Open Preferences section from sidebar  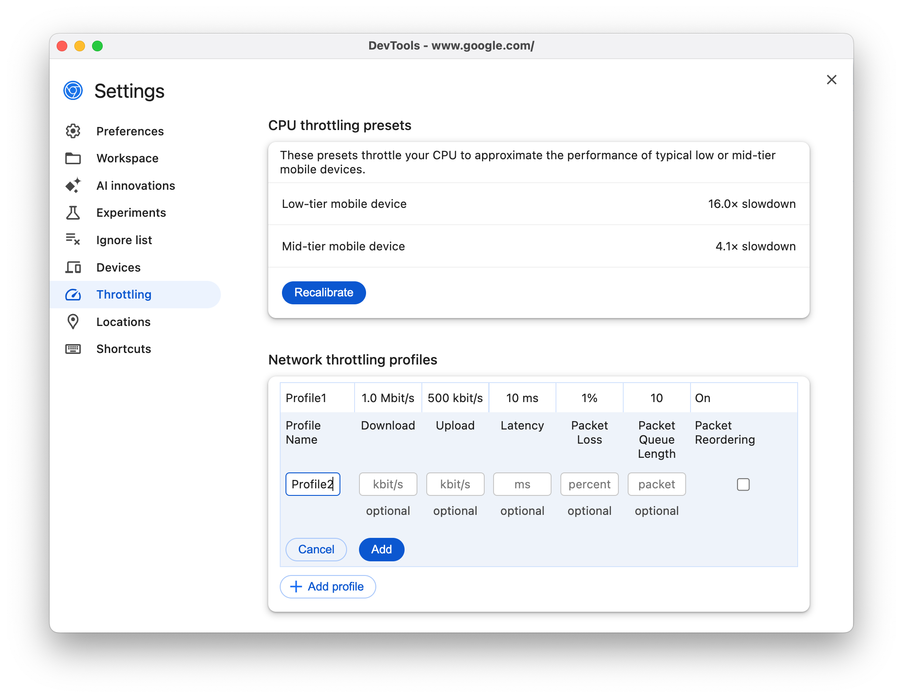tap(131, 130)
